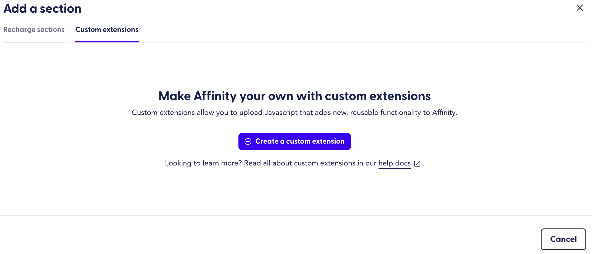The width and height of the screenshot is (592, 254).
Task: Select the Custom extensions tab
Action: (107, 30)
